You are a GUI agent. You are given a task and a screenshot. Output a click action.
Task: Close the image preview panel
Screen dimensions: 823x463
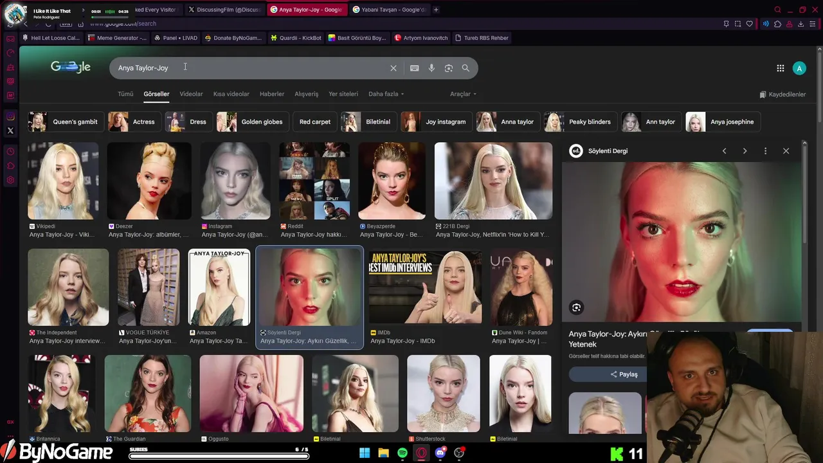786,151
